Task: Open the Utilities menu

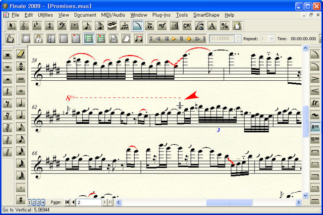Action: [x=45, y=15]
